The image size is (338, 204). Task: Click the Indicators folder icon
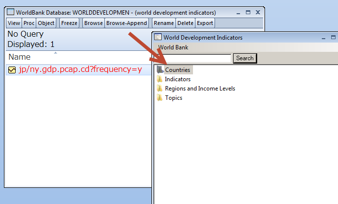point(160,79)
